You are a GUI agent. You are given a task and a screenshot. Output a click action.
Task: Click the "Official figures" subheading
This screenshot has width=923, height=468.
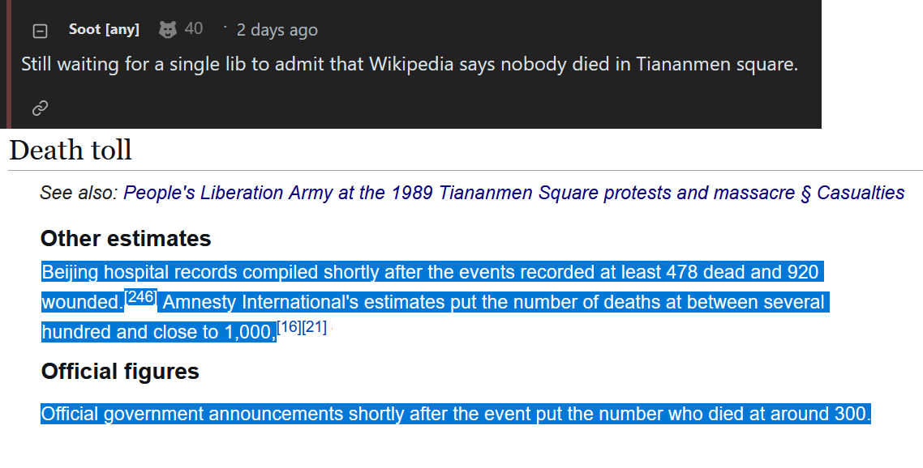coord(120,372)
